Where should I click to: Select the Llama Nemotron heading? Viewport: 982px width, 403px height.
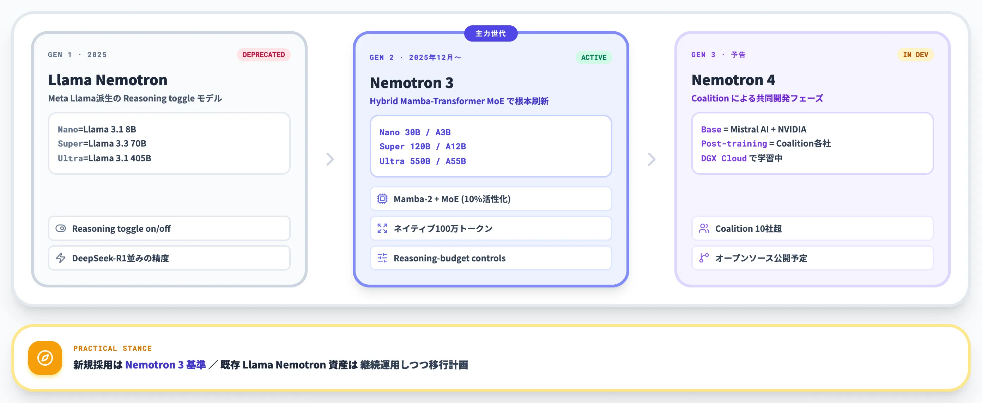(x=108, y=80)
